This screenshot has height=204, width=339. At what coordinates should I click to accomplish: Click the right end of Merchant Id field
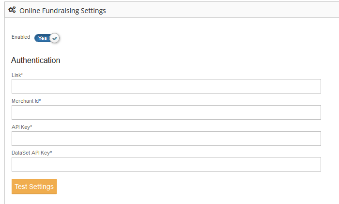click(317, 112)
